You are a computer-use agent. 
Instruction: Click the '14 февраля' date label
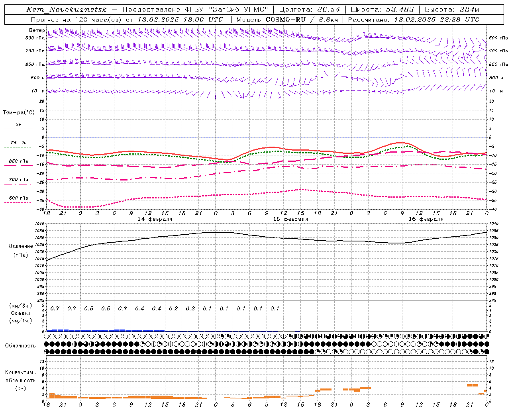click(x=155, y=219)
